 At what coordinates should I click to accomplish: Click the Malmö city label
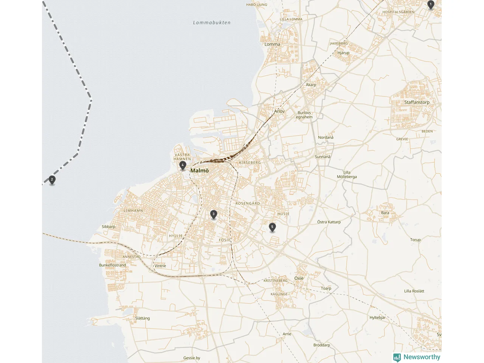(x=200, y=171)
